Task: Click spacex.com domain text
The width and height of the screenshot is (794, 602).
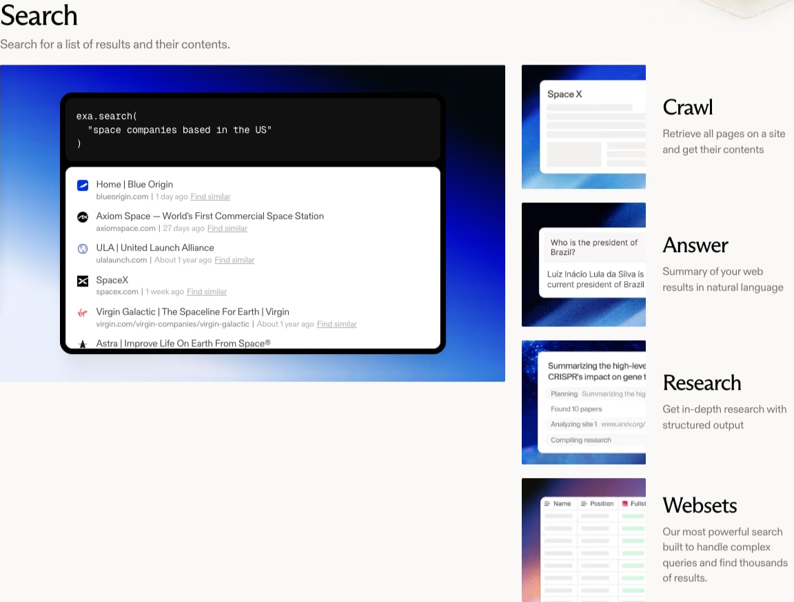Action: 117,291
